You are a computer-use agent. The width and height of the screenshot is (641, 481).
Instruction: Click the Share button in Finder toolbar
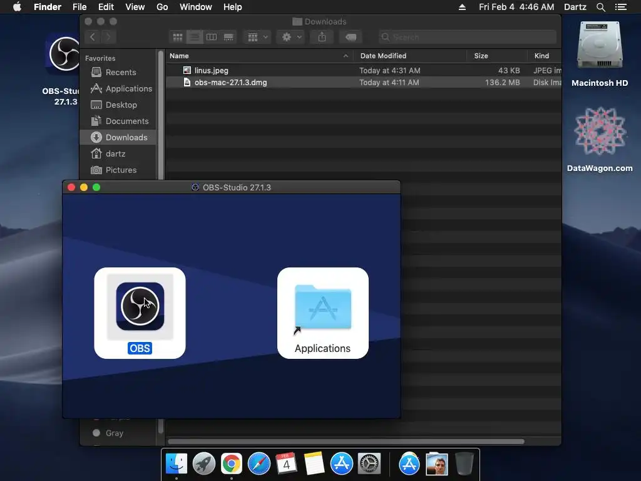(x=322, y=37)
